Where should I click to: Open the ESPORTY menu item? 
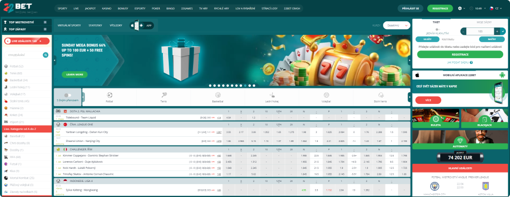point(140,8)
